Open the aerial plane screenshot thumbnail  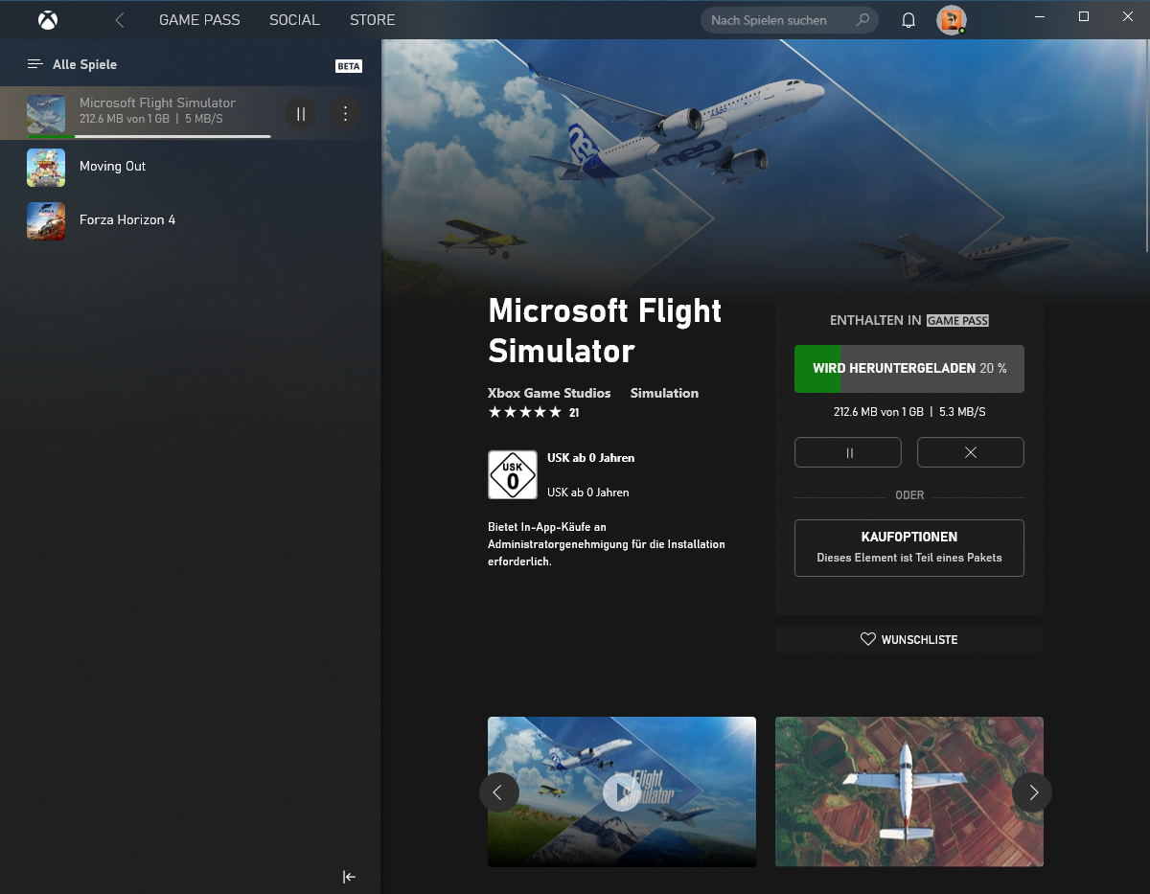pyautogui.click(x=909, y=791)
